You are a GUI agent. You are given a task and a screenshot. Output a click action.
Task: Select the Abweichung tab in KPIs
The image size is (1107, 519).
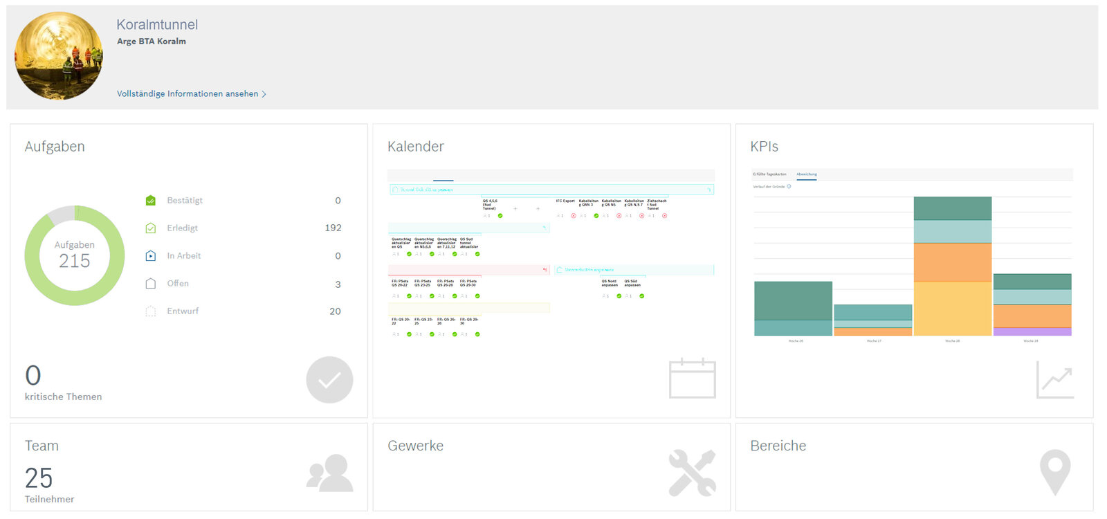tap(806, 174)
